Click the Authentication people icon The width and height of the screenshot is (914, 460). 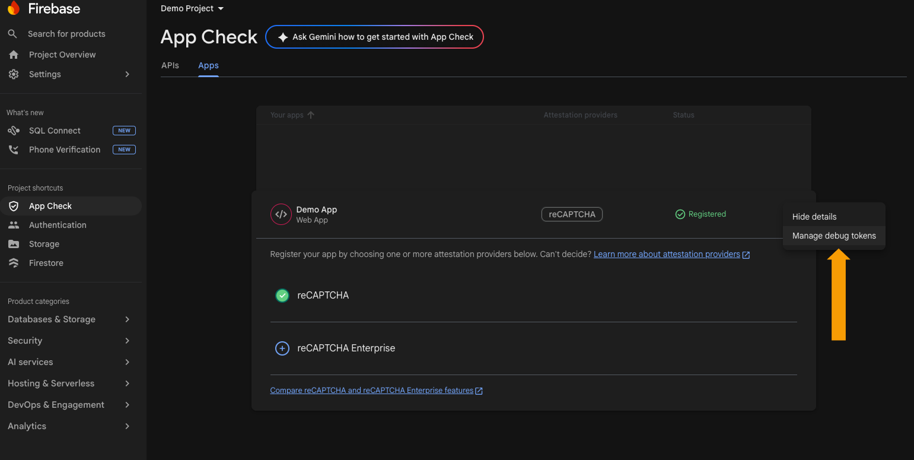pos(14,225)
